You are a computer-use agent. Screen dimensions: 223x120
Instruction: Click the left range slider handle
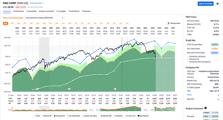12,108
